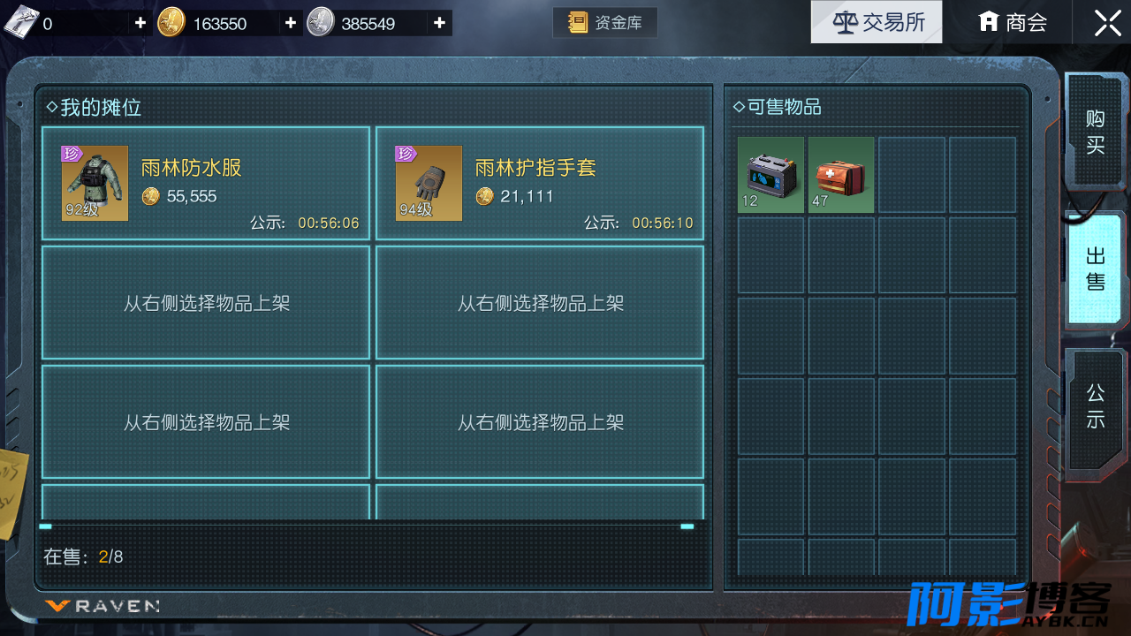
Task: Click the 雨林护指手套 glove icon
Action: [x=429, y=183]
